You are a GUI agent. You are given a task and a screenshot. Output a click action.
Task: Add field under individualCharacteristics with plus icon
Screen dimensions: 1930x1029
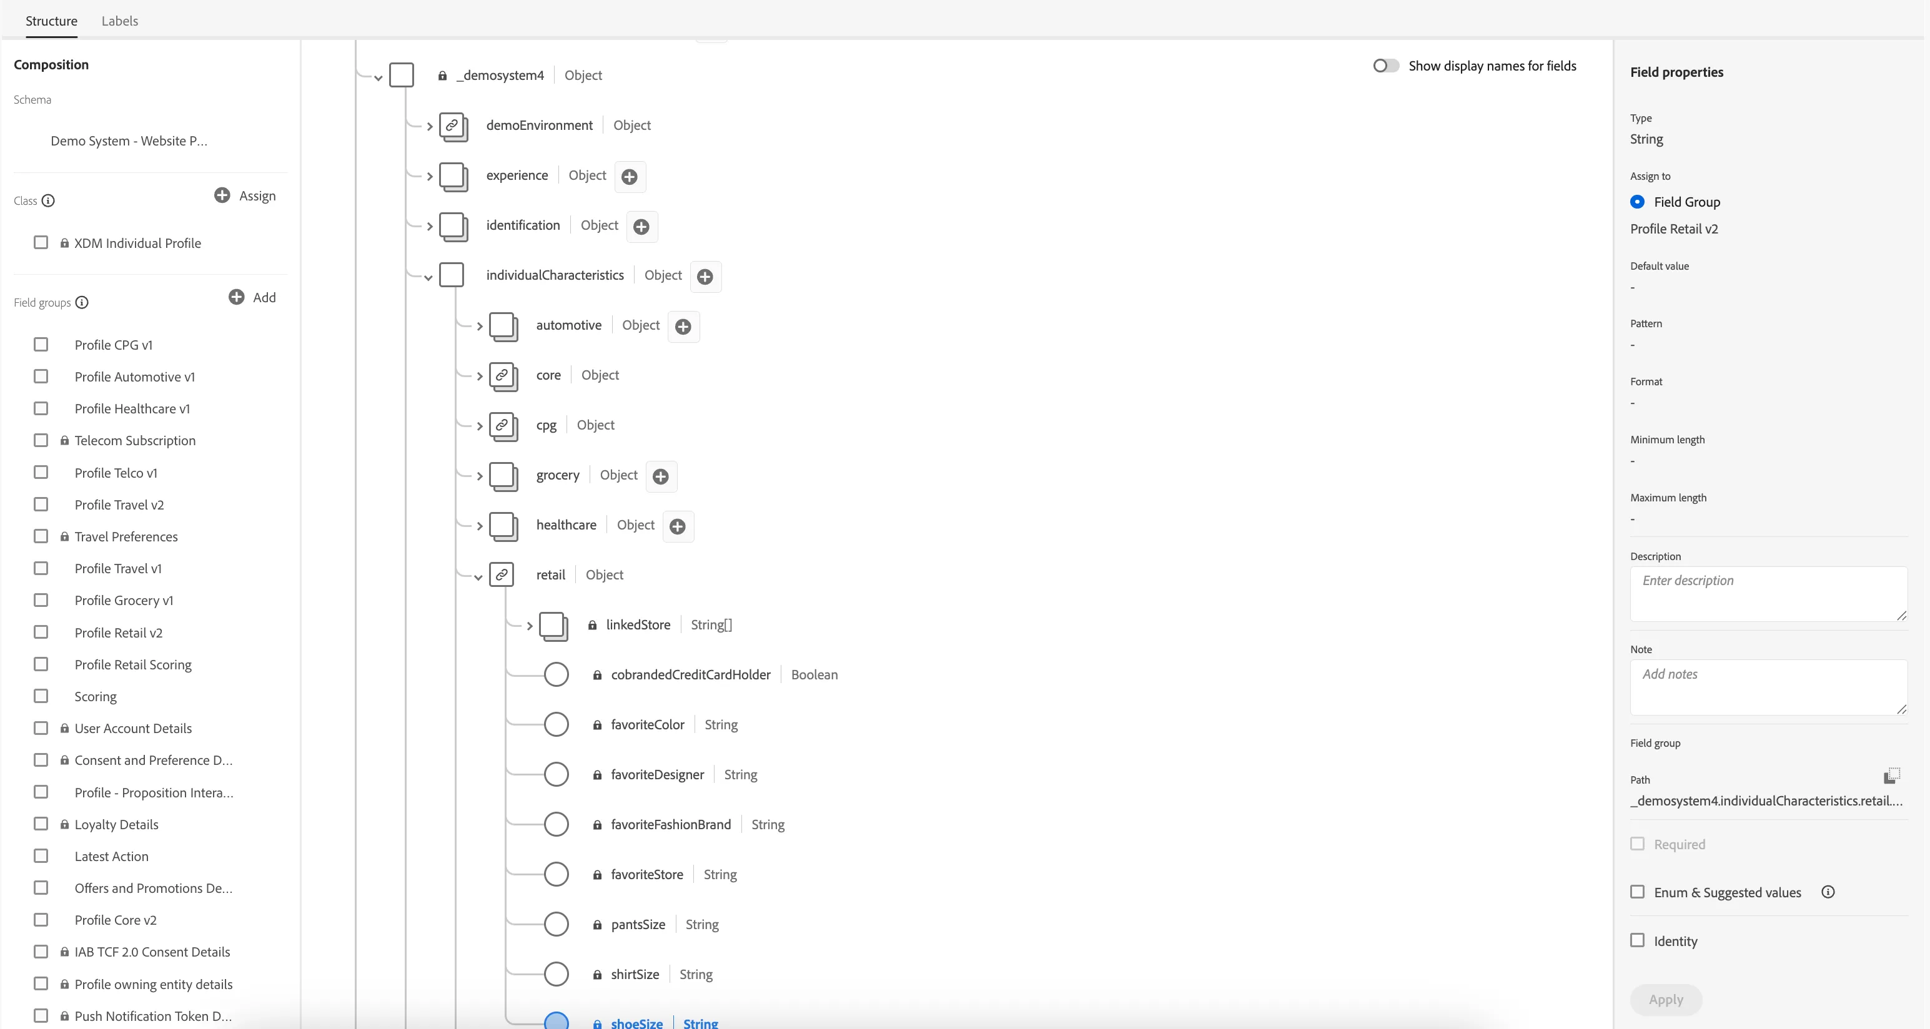click(705, 277)
